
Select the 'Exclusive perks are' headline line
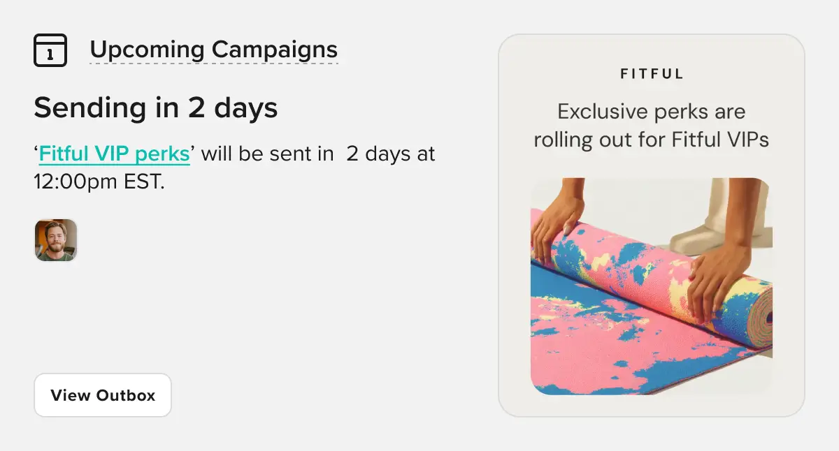(652, 111)
